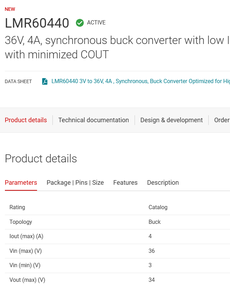230x286 pixels.
Task: Select the Technical documentation navigation tab
Action: pos(93,120)
